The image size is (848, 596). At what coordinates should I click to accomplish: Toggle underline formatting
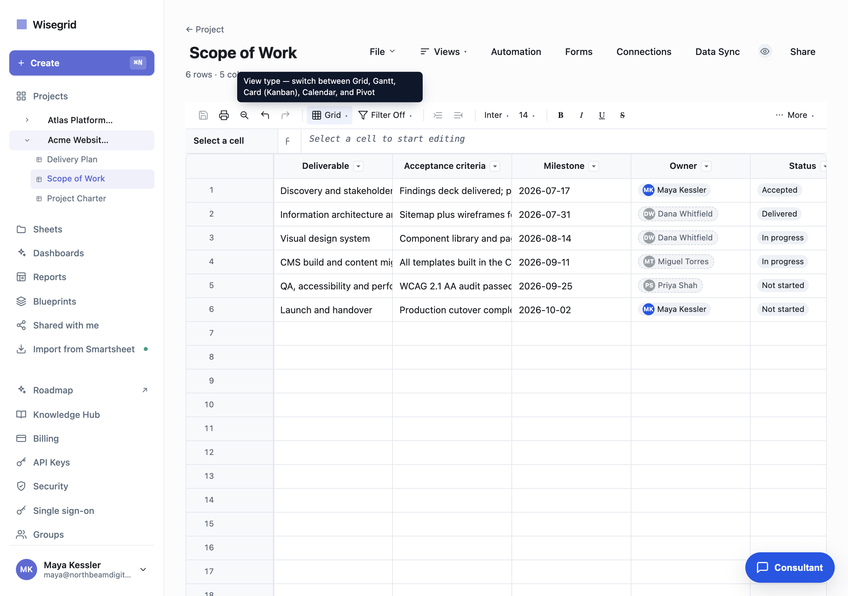tap(602, 115)
